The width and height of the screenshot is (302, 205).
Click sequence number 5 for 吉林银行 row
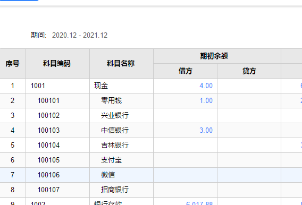13,145
